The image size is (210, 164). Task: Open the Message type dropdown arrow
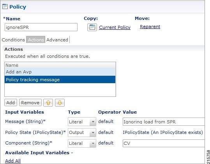(x=93, y=122)
